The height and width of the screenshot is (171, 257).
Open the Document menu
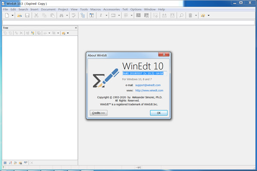point(48,9)
